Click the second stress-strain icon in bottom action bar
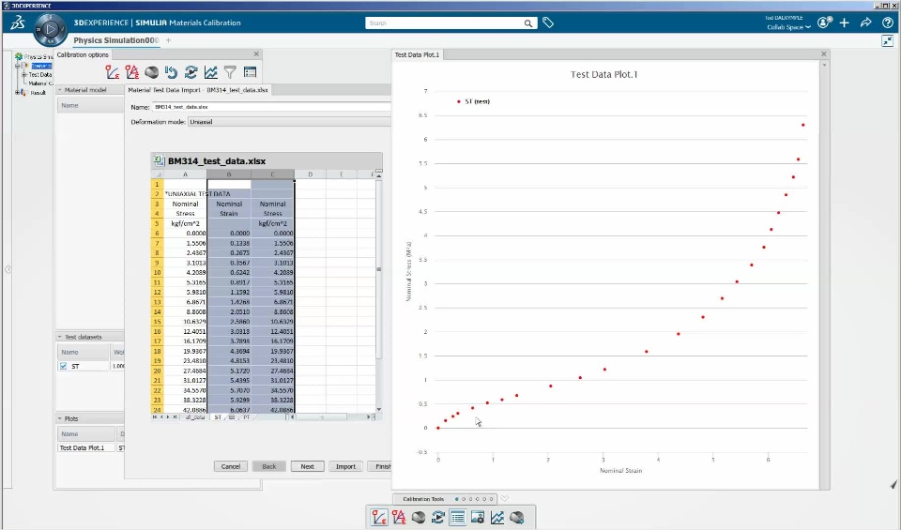This screenshot has width=901, height=530. (399, 518)
